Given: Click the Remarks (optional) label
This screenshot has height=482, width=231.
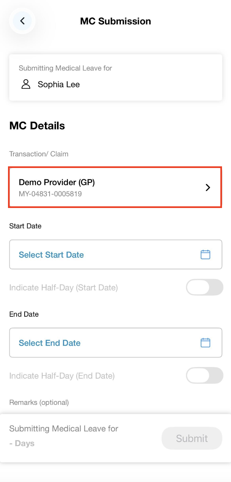Looking at the screenshot, I should coord(39,402).
